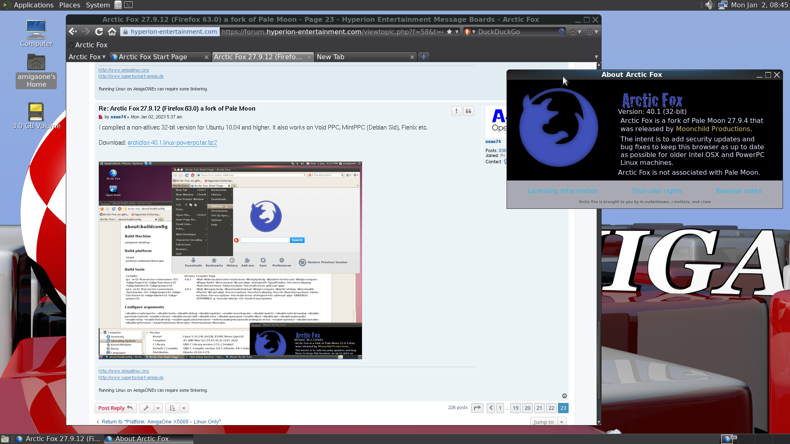Click the search magnifier icon in search box
Image resolution: width=790 pixels, height=444 pixels.
click(562, 32)
